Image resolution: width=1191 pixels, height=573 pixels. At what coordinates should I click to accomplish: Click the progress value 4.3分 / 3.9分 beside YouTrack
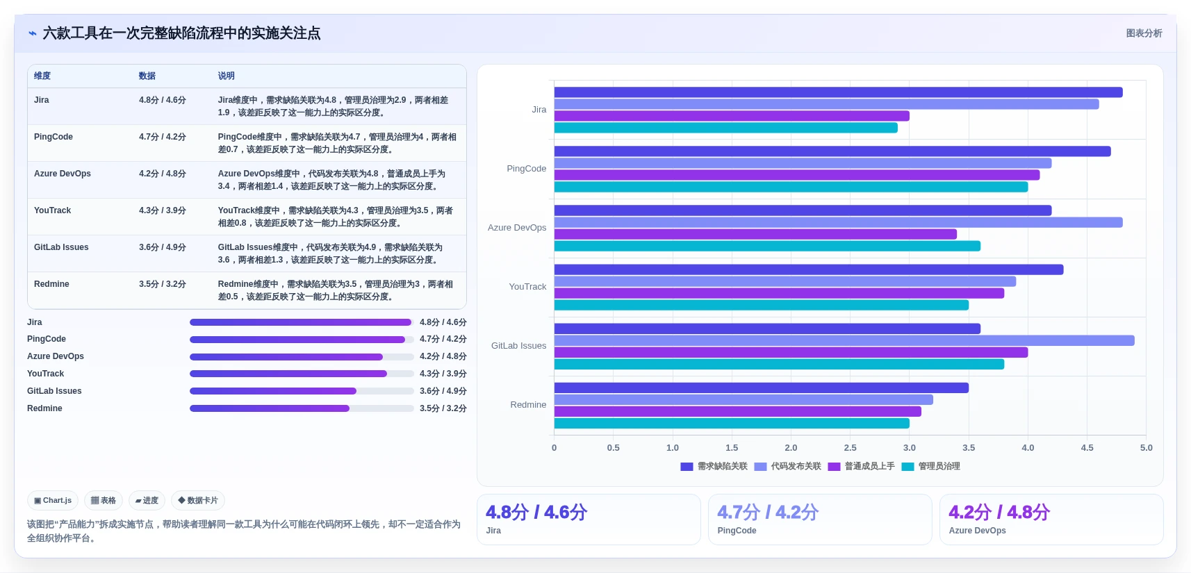click(x=443, y=374)
